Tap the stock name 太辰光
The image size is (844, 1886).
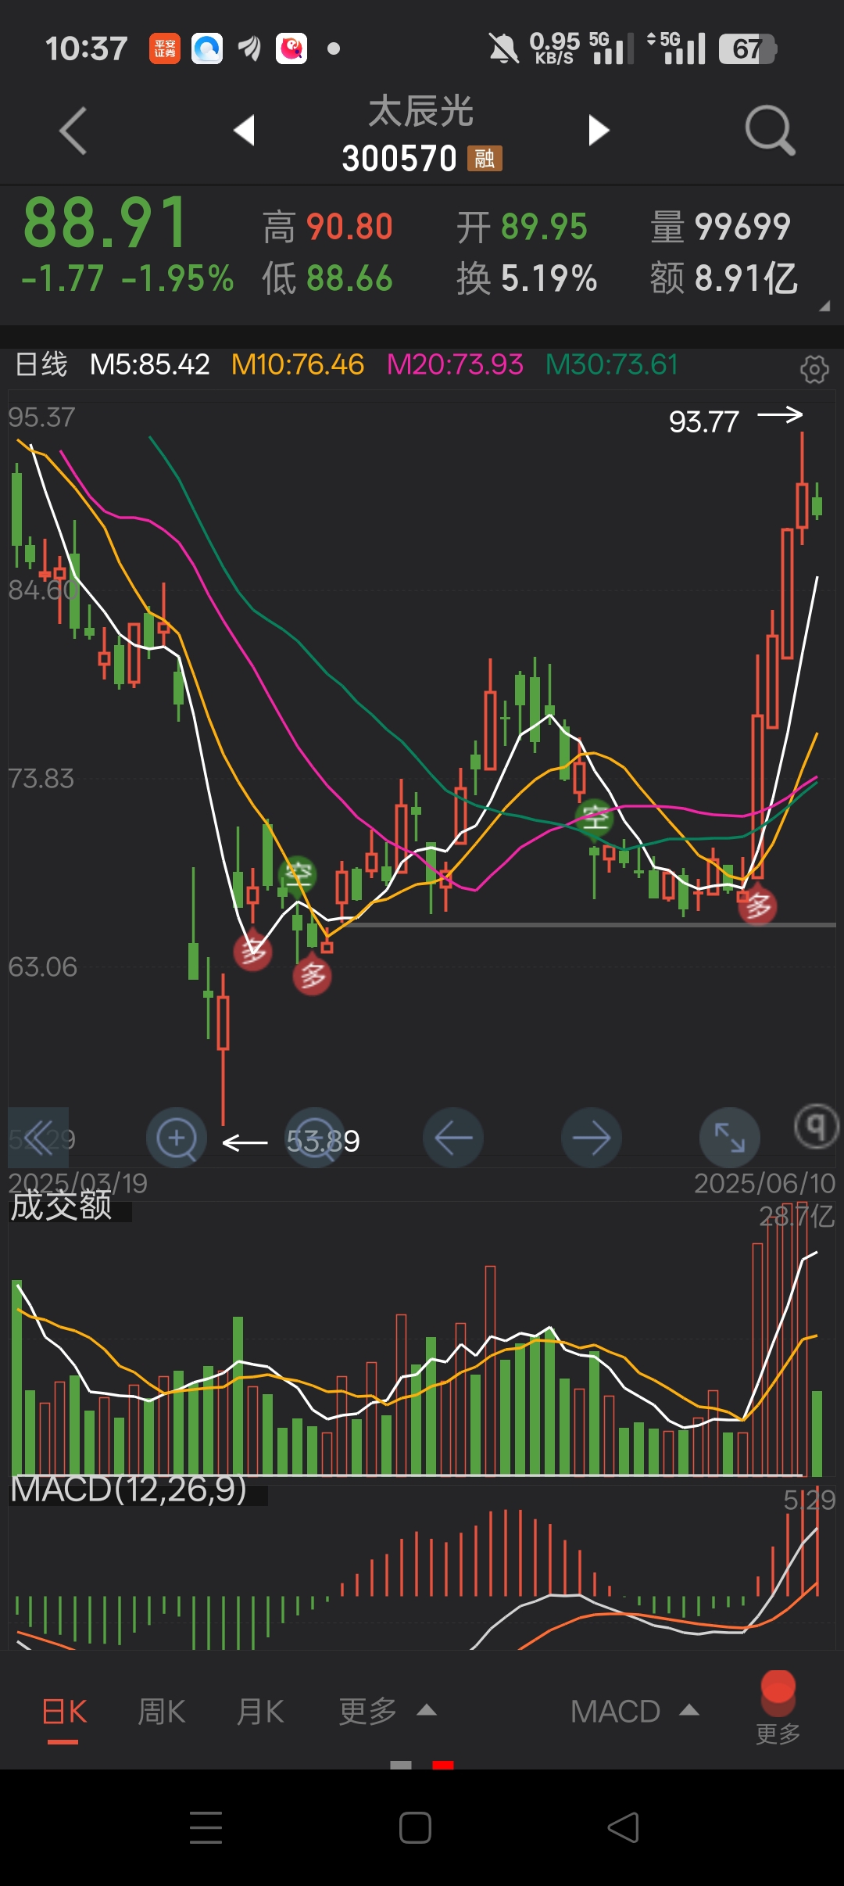[x=421, y=112]
